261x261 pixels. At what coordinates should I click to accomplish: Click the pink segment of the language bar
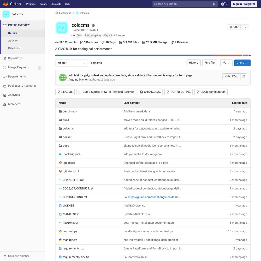(246, 56)
